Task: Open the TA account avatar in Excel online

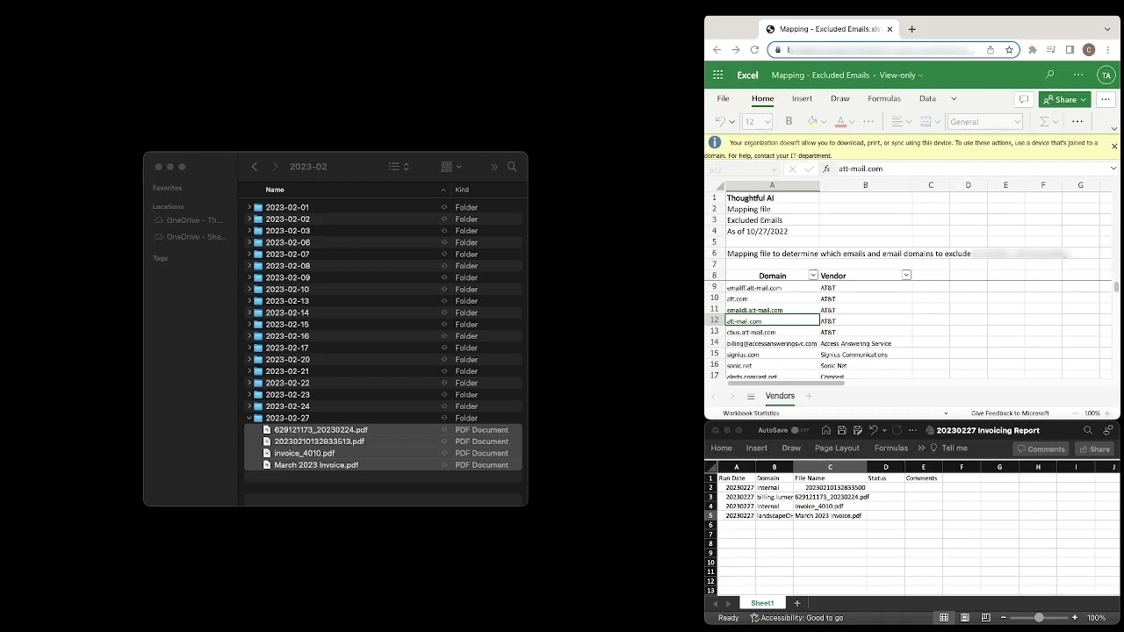Action: (x=1106, y=75)
